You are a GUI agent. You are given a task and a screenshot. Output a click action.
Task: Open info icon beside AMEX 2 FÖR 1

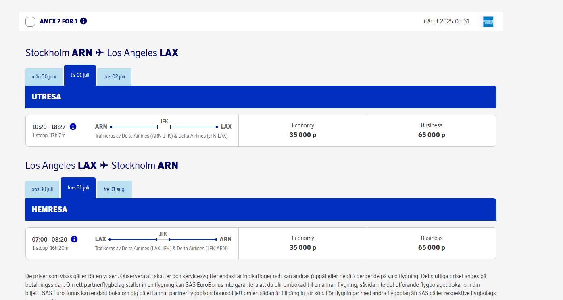coord(83,21)
